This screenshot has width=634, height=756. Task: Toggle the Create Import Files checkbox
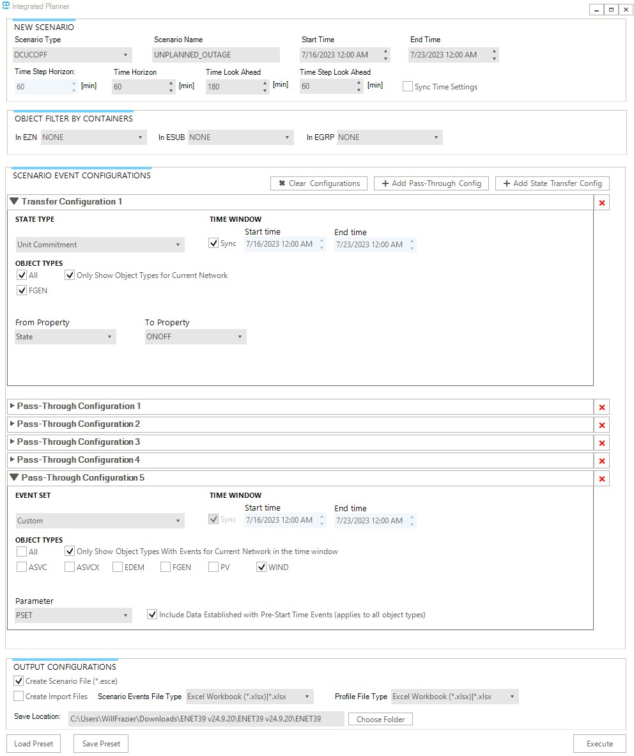tap(19, 696)
